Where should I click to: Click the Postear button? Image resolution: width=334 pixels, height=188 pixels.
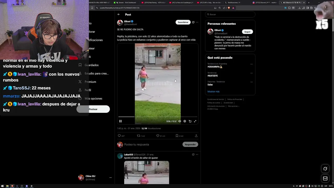point(93,109)
